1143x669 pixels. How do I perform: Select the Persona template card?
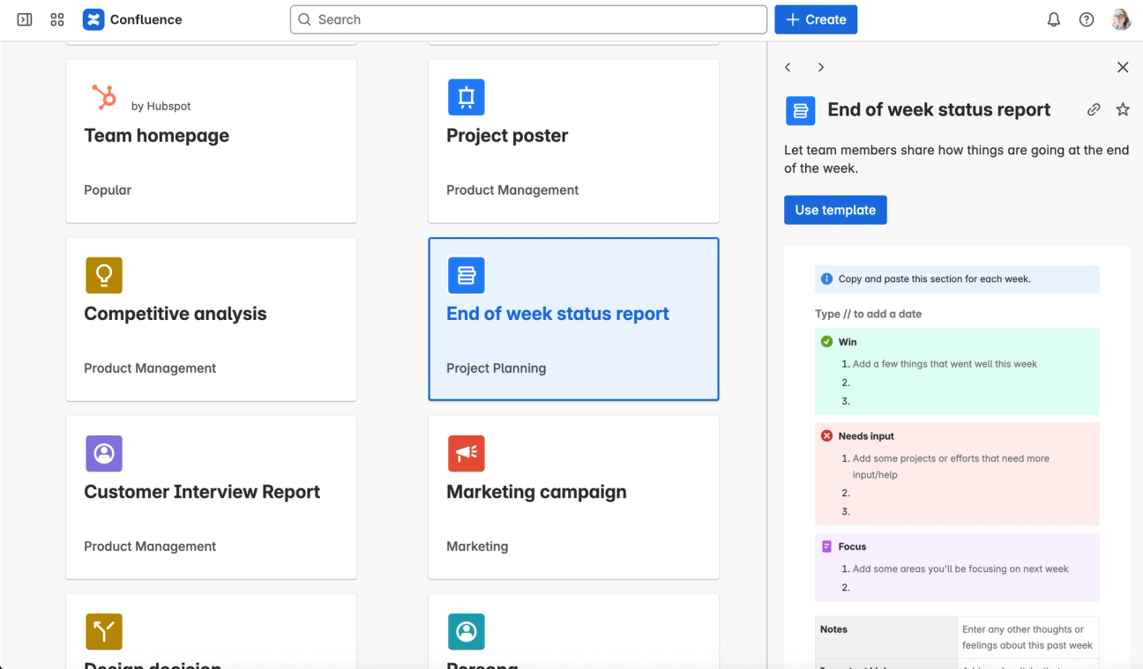573,639
